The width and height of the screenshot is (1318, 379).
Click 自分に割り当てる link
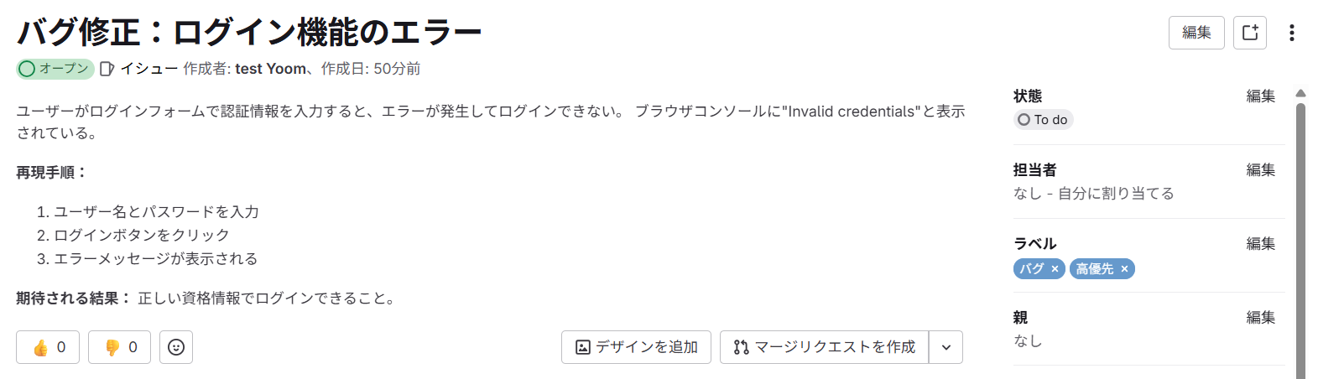(1116, 194)
